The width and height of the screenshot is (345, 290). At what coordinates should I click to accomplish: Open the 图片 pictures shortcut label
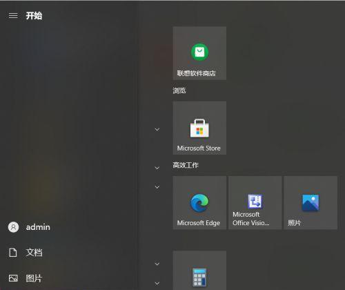coord(34,278)
